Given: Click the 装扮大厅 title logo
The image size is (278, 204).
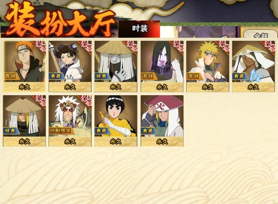Looking at the screenshot, I should [60, 20].
